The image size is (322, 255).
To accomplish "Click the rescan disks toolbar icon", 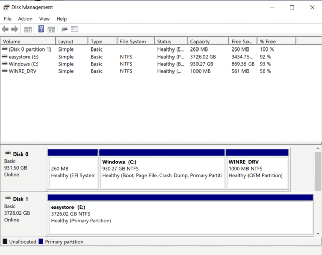I will tap(64, 29).
